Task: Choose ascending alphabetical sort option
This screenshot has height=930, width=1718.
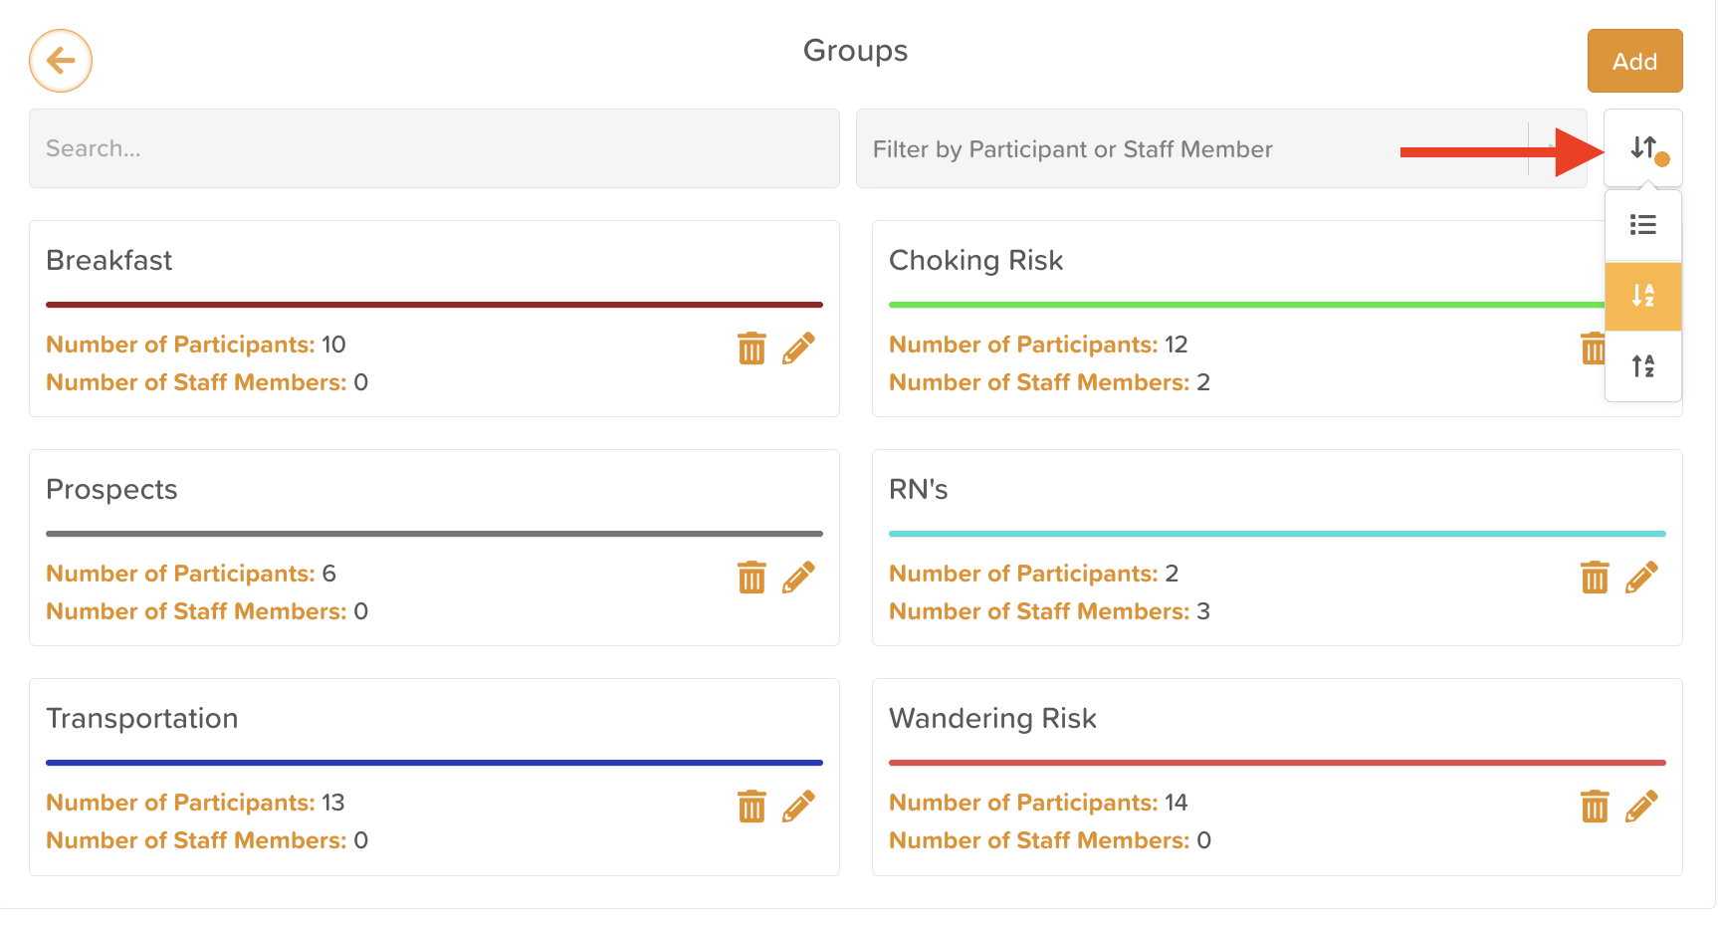Action: [1643, 366]
